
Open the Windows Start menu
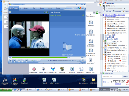pos(6,90)
